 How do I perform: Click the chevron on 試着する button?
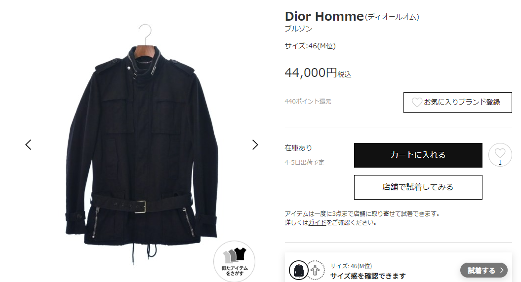502,270
